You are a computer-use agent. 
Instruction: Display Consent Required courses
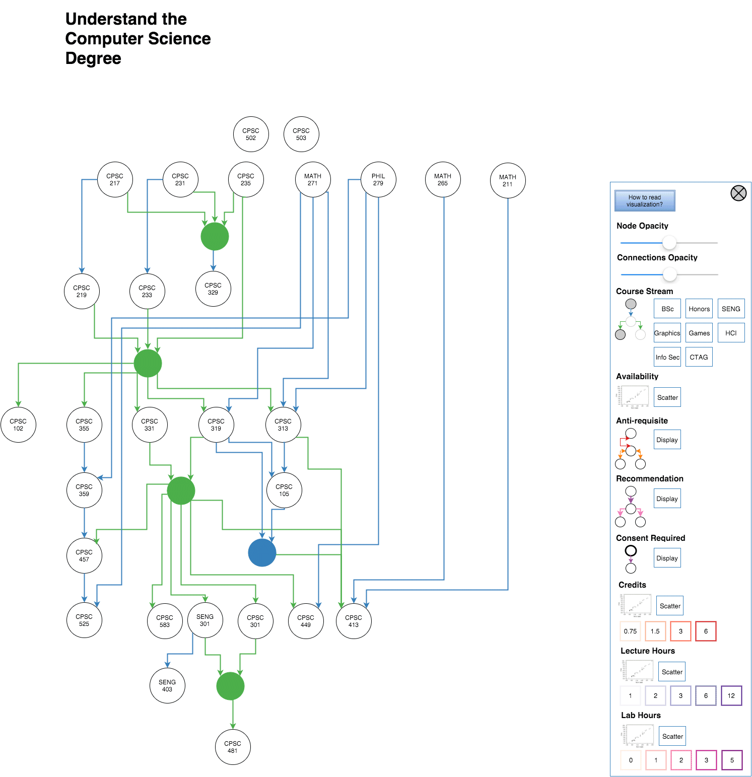[x=667, y=558]
